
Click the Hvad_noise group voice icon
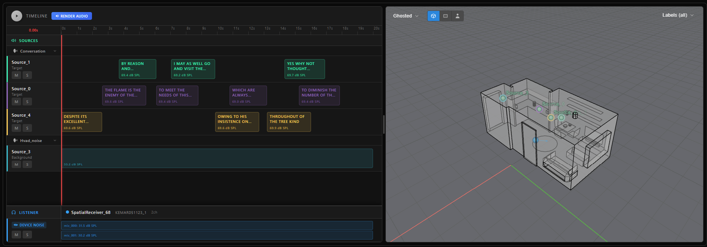coord(15,140)
